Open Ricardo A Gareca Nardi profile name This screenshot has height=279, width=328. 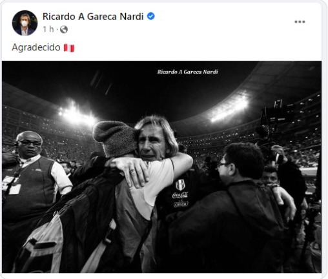point(93,17)
